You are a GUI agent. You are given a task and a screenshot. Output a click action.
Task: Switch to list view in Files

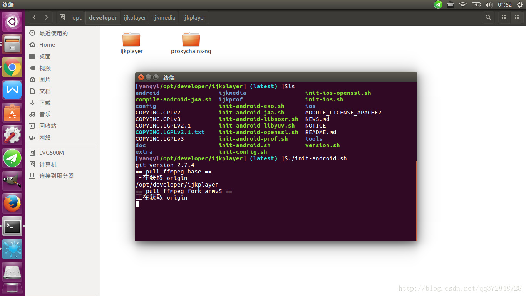(504, 17)
